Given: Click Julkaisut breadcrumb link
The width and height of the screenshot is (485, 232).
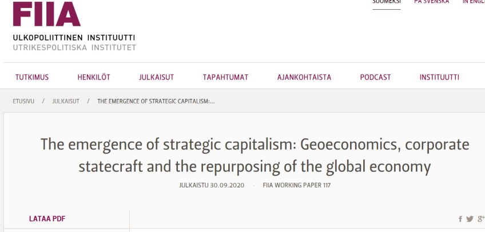Looking at the screenshot, I should click(66, 101).
